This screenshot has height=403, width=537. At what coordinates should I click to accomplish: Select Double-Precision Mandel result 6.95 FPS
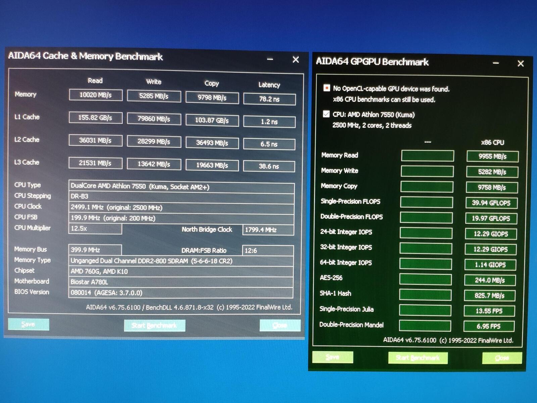pos(489,326)
